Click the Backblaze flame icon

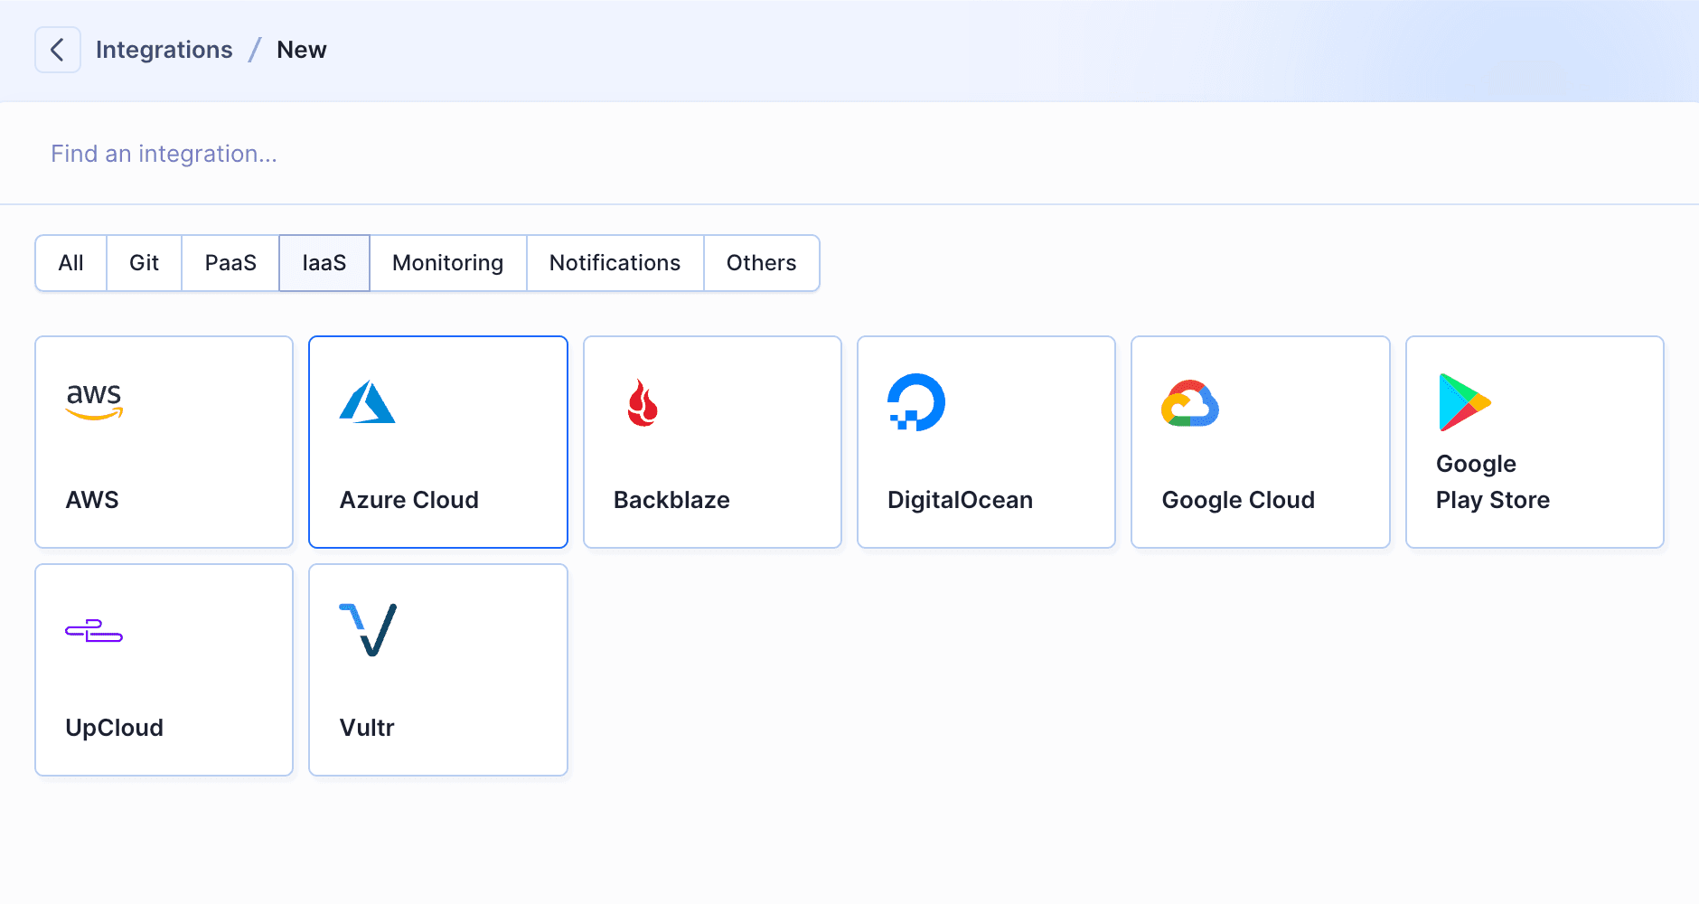coord(643,402)
